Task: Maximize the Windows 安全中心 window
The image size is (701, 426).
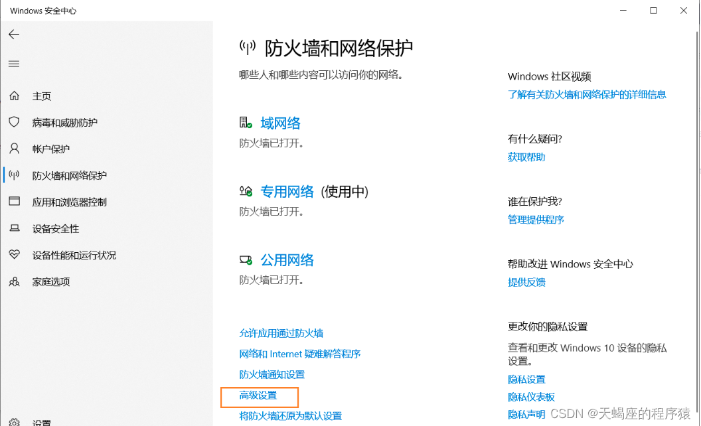Action: click(x=653, y=10)
